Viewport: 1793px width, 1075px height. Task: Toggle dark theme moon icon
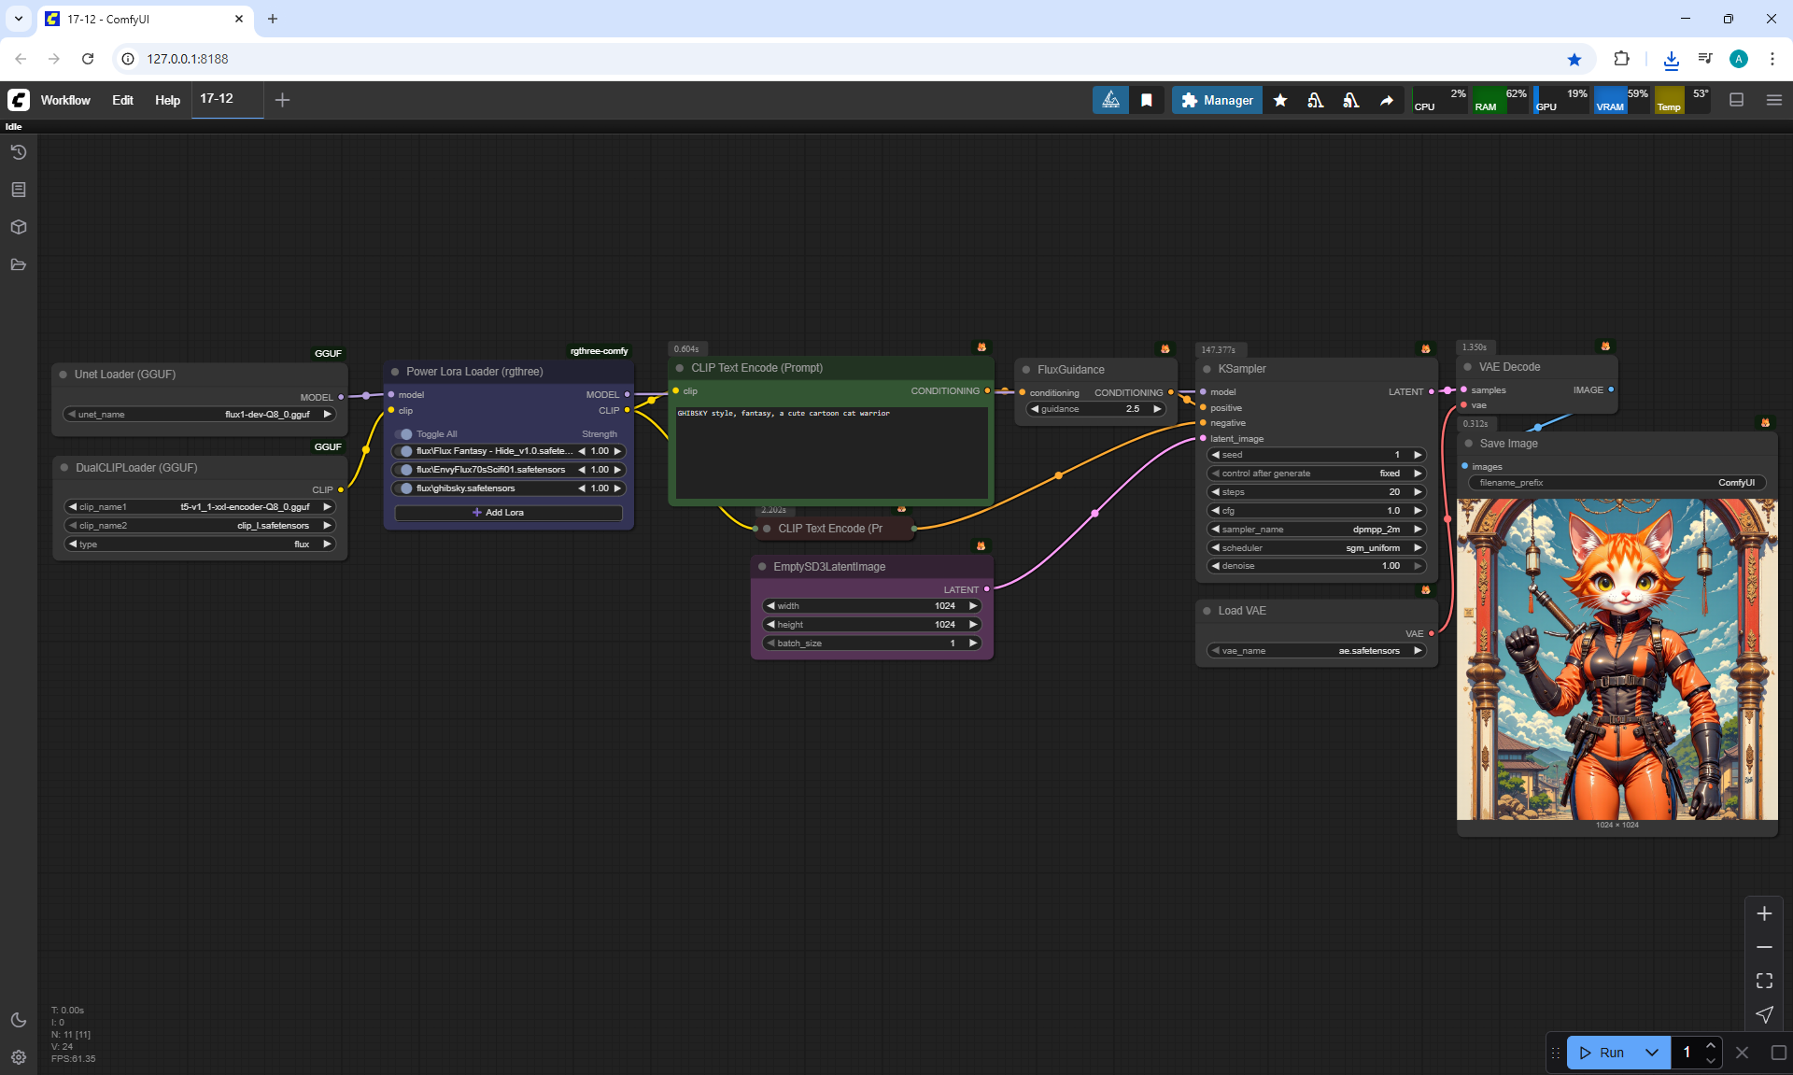(19, 1020)
